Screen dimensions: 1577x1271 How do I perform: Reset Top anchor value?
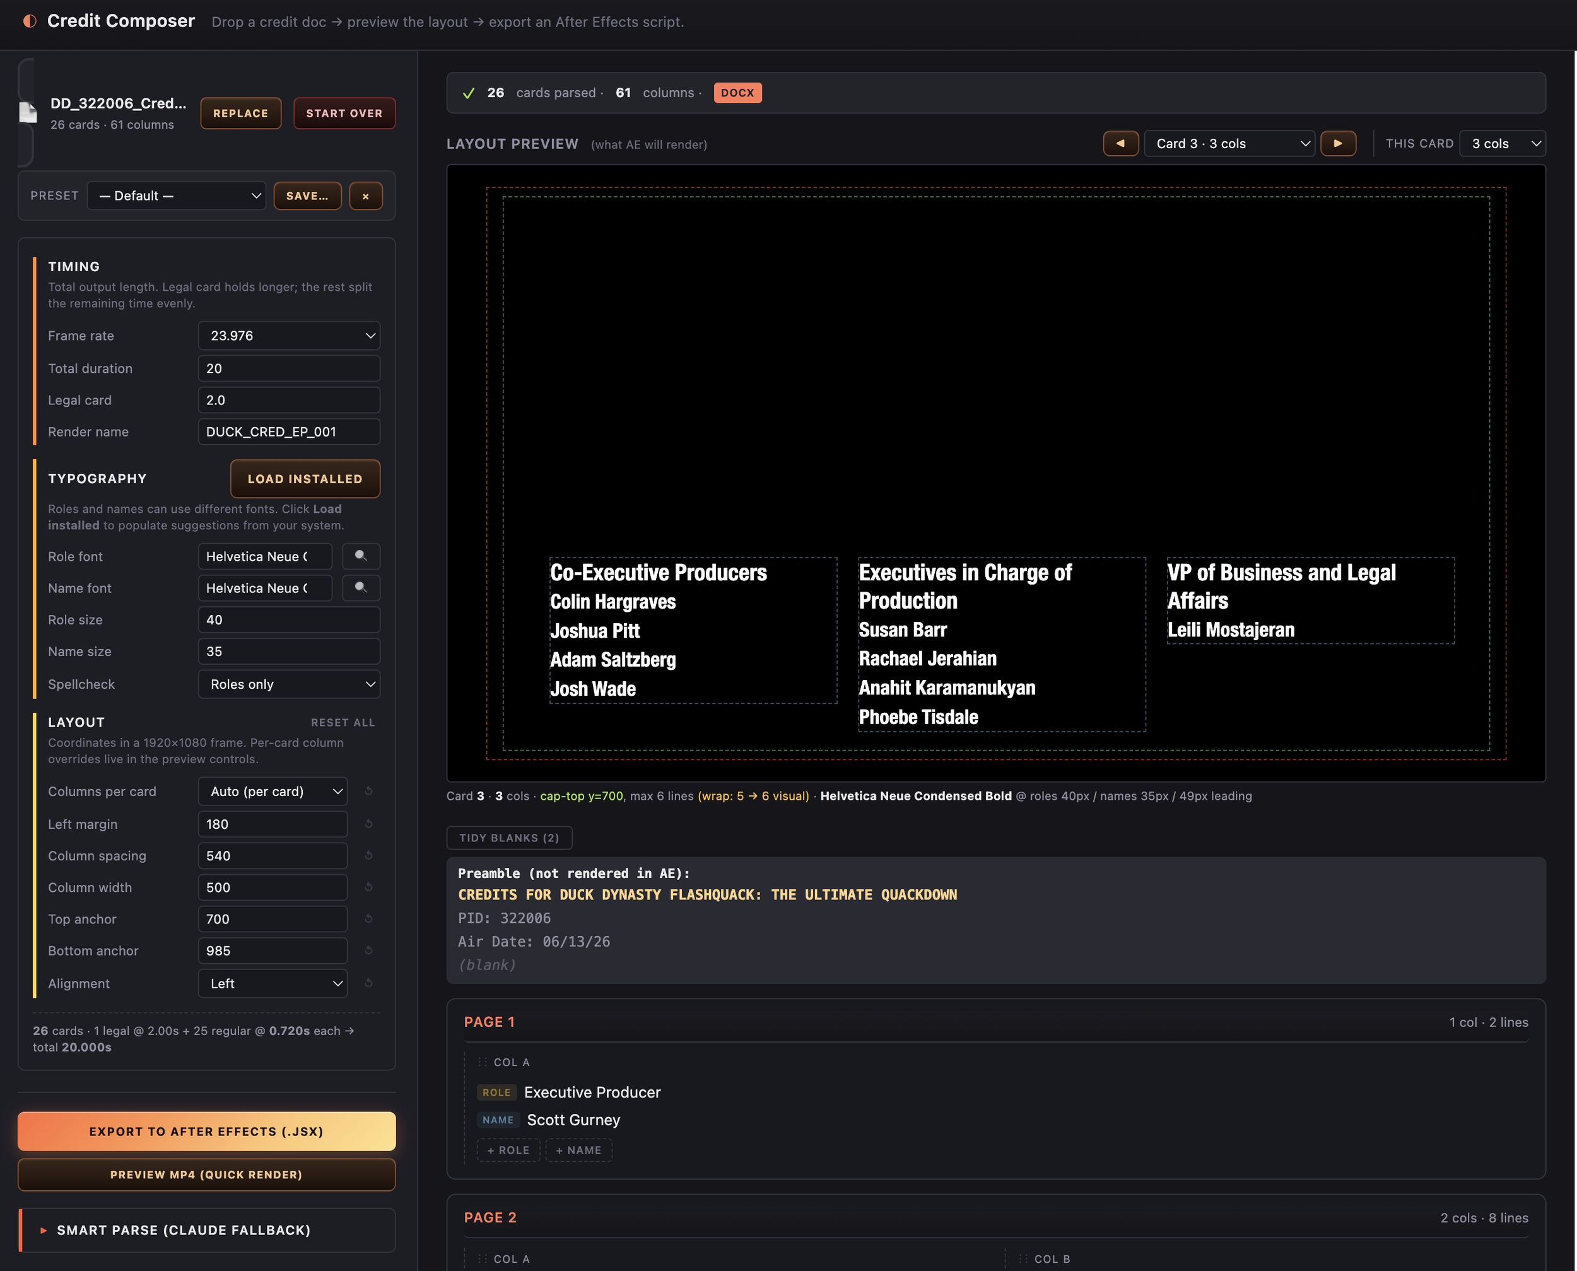coord(369,919)
